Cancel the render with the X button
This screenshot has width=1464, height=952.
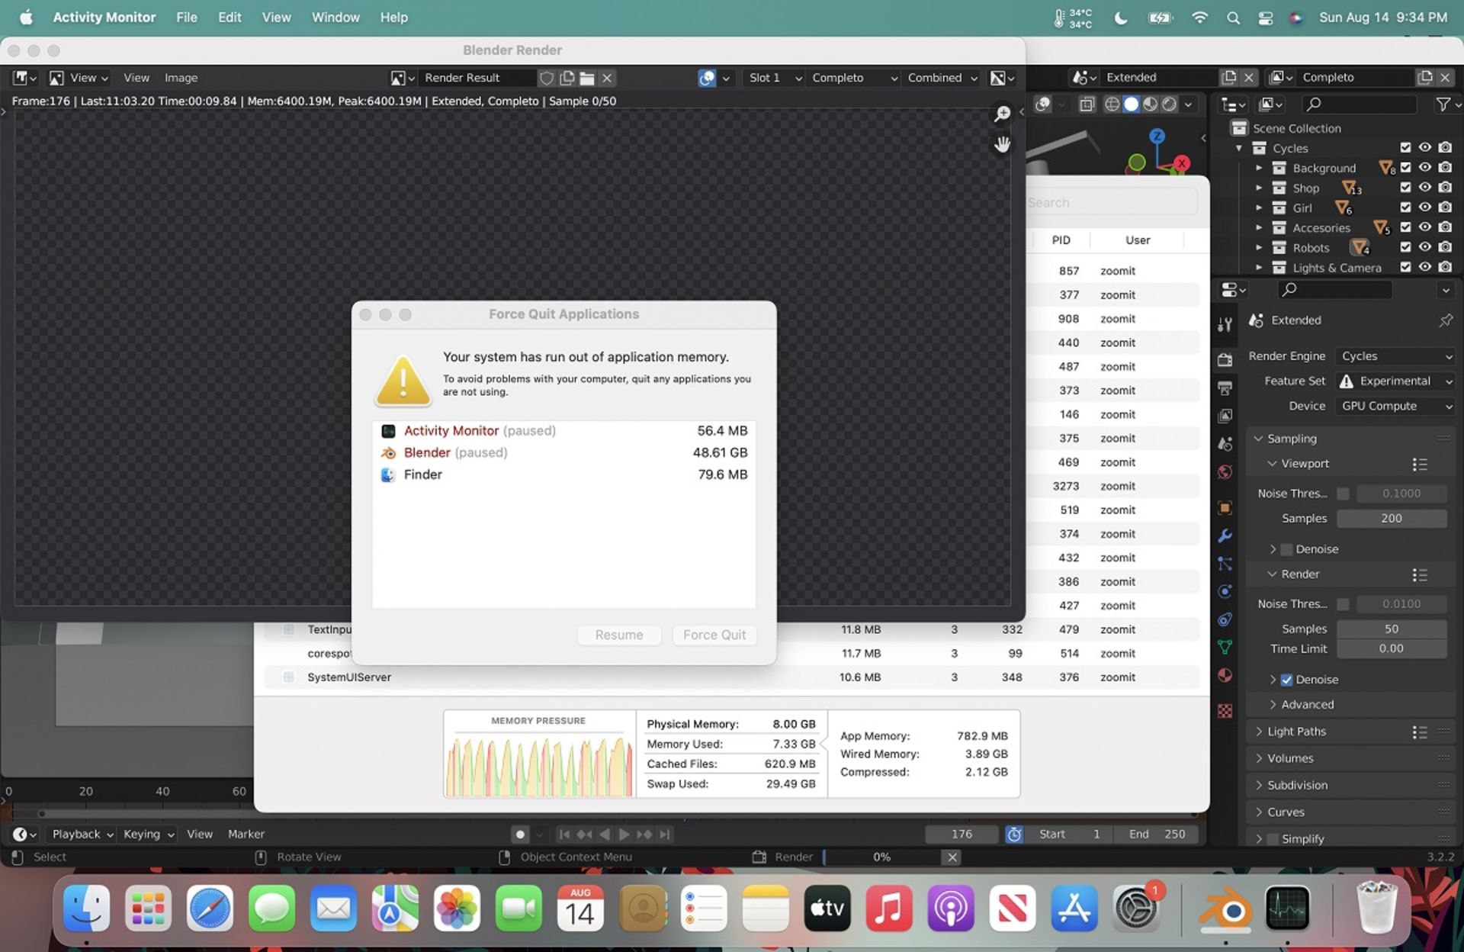point(952,857)
